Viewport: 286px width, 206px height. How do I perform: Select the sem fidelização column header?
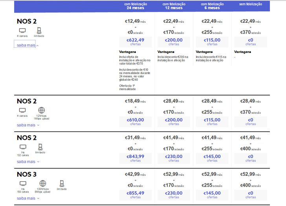pos(251,4)
